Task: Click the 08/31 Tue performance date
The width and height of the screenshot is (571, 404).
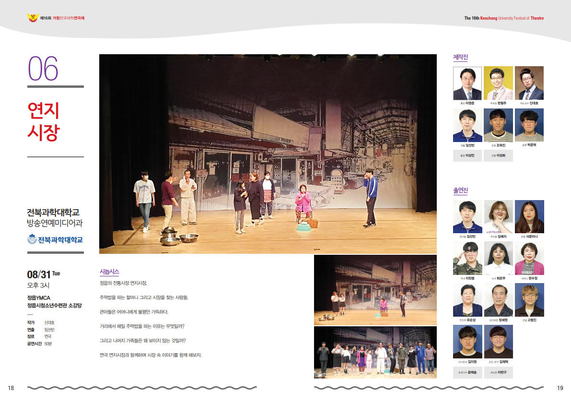Action: (44, 274)
